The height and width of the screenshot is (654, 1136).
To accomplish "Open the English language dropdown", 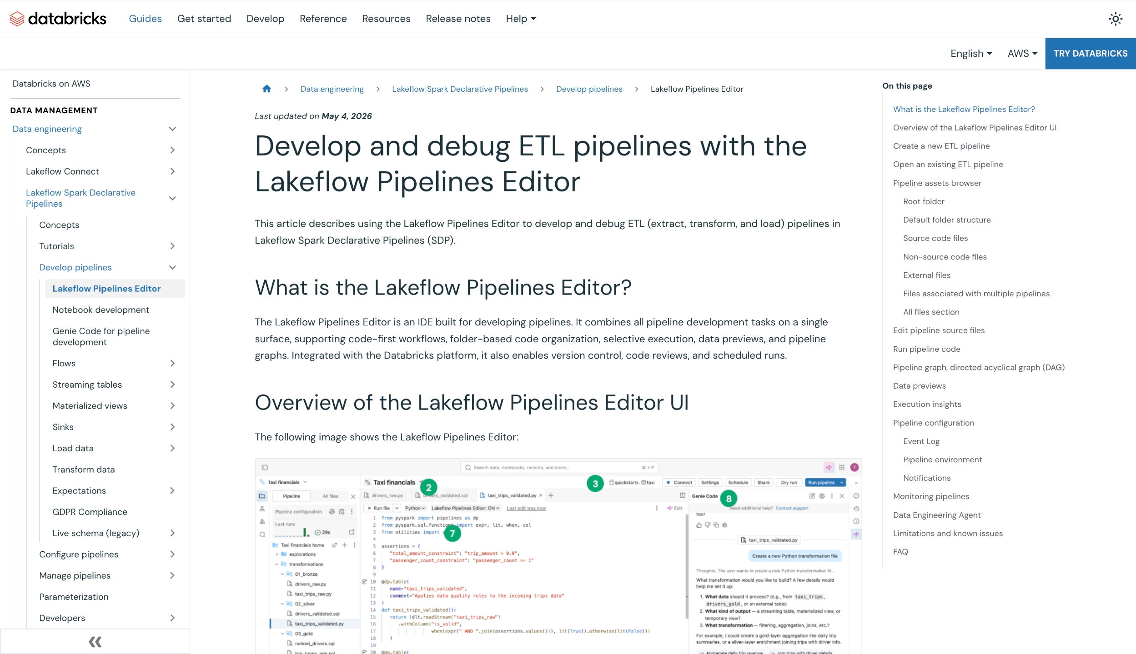I will [x=971, y=54].
